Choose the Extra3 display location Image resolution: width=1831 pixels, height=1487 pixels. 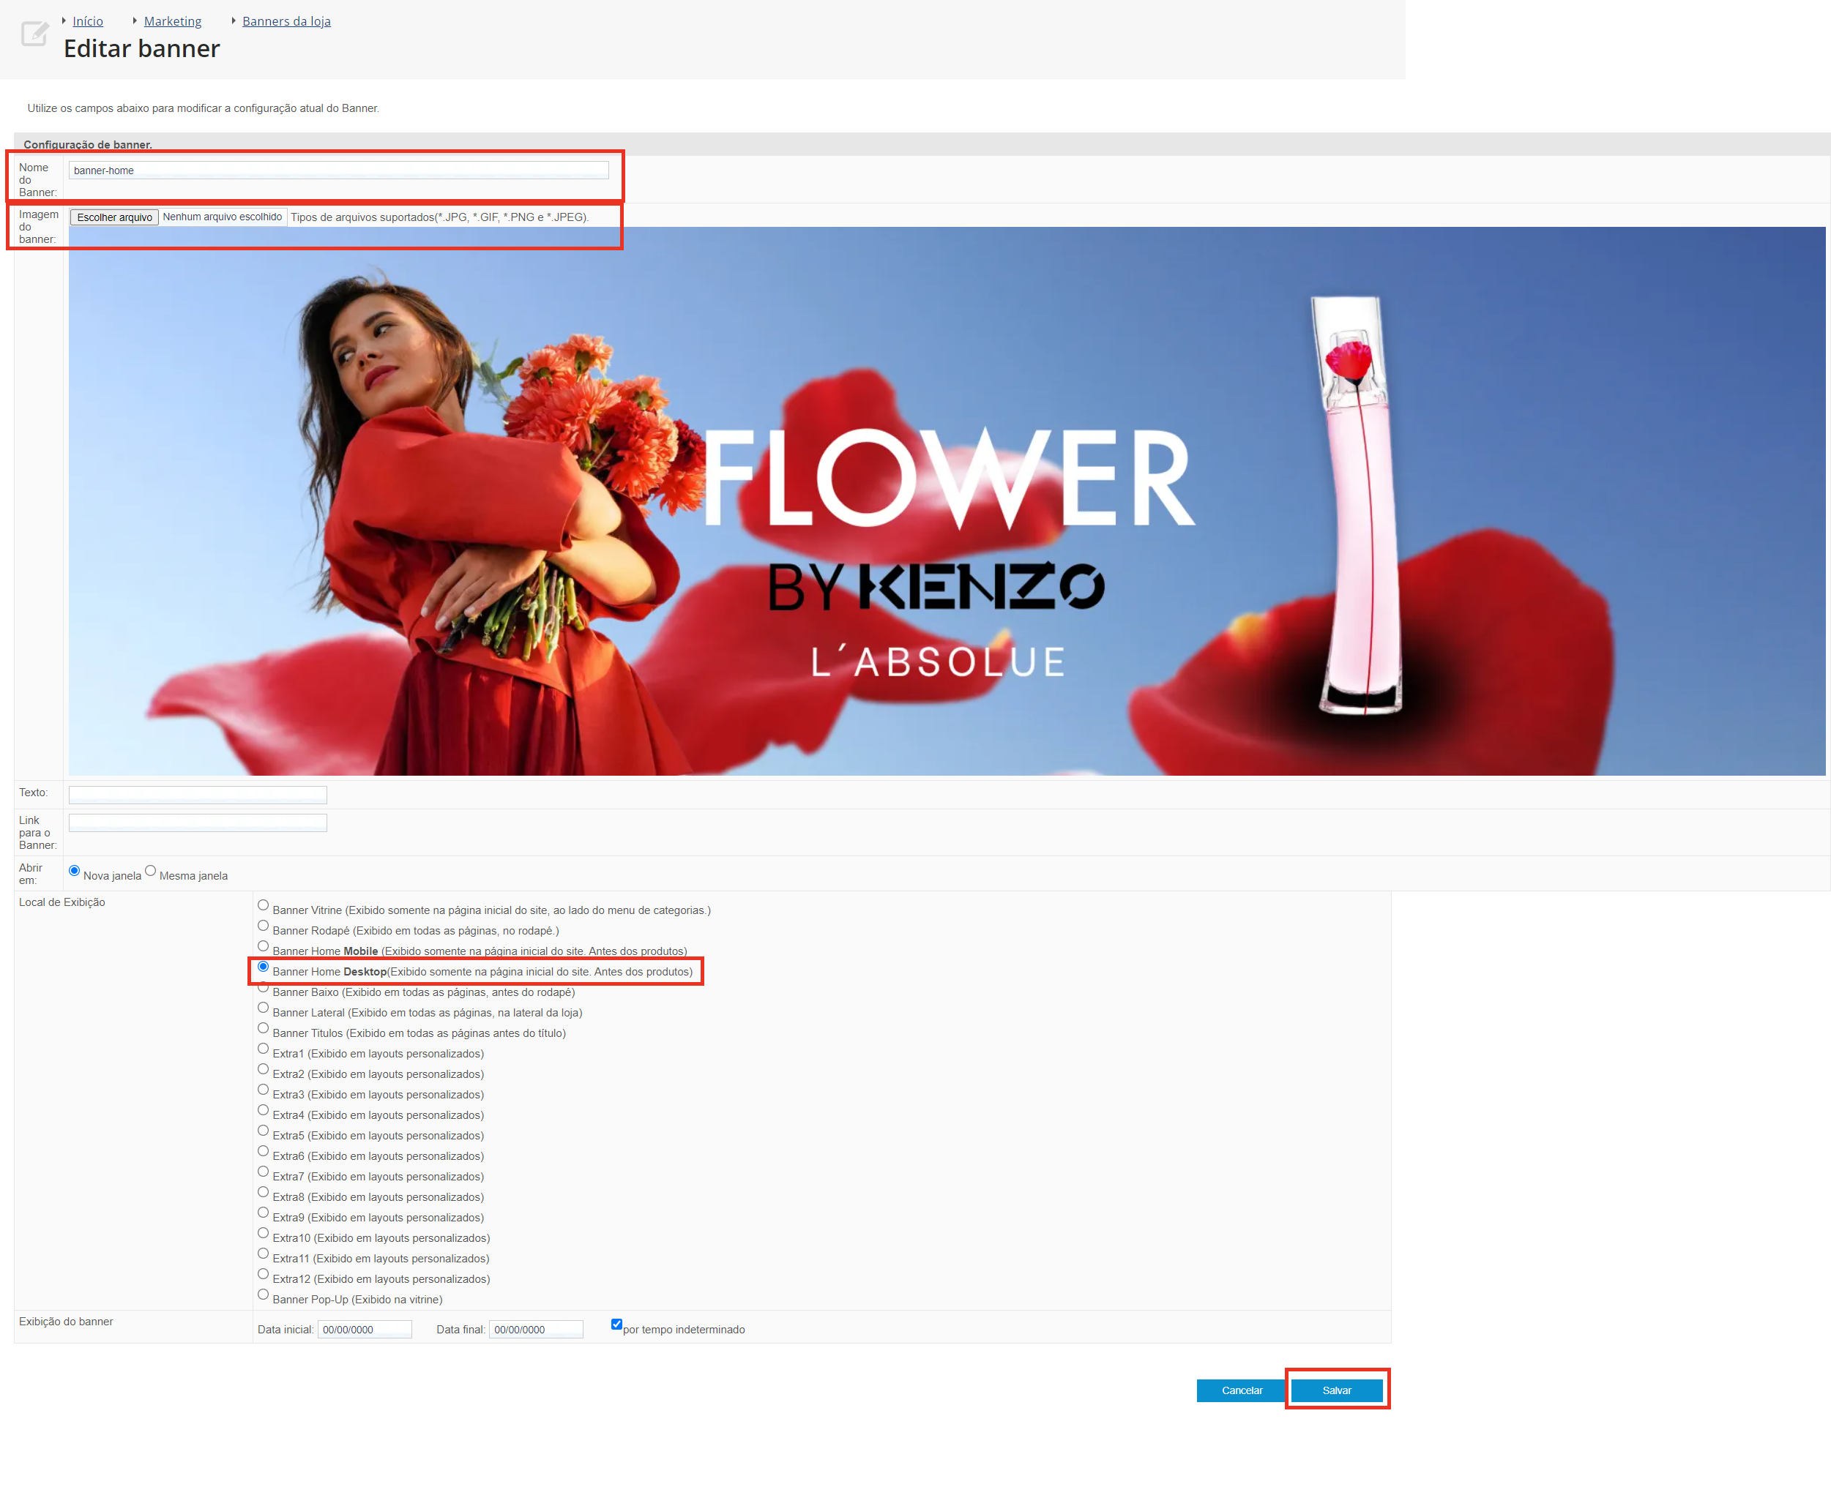tap(263, 1090)
